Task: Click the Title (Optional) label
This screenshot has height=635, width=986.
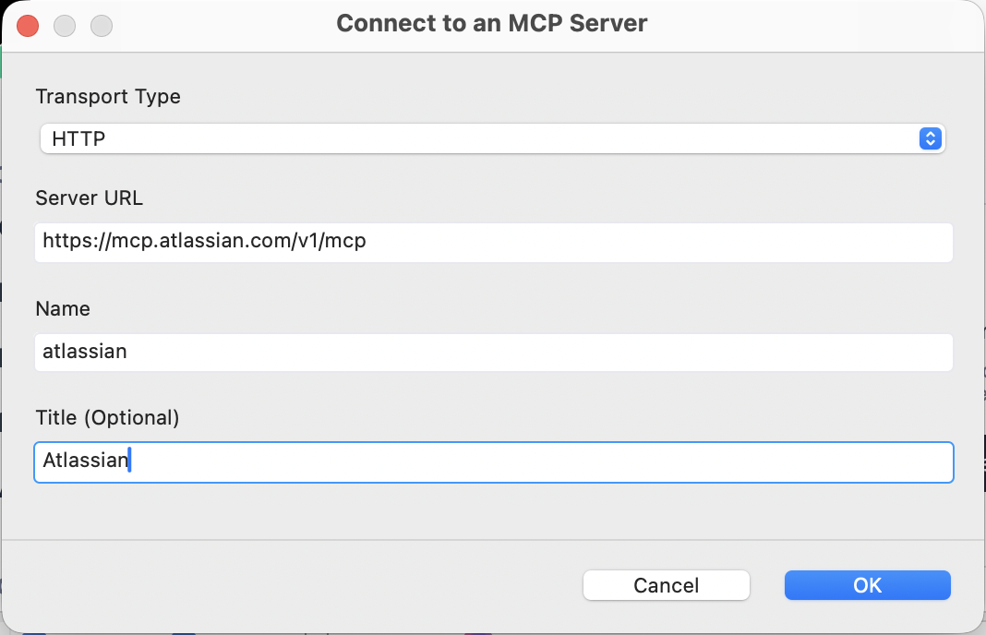Action: pos(105,417)
